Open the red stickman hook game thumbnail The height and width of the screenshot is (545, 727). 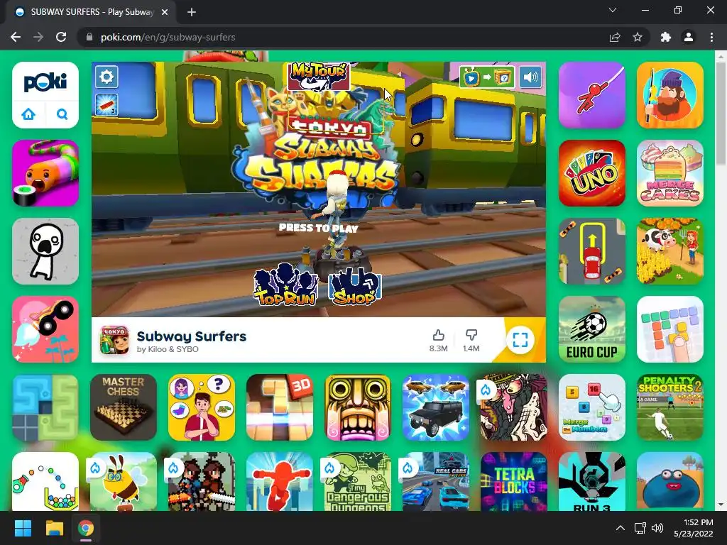click(x=592, y=95)
